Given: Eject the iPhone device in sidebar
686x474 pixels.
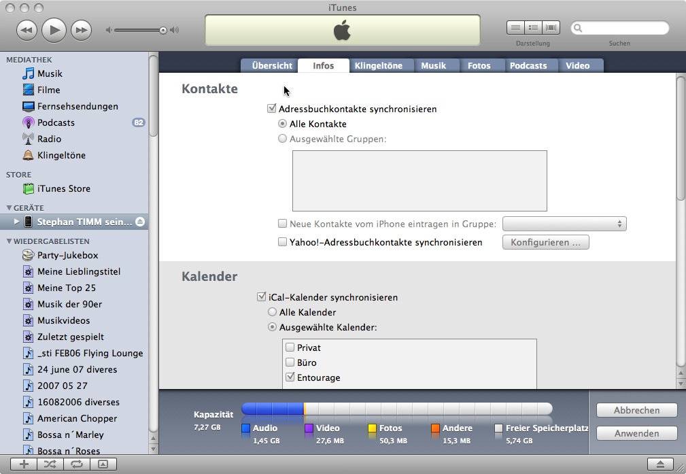Looking at the screenshot, I should pos(139,222).
